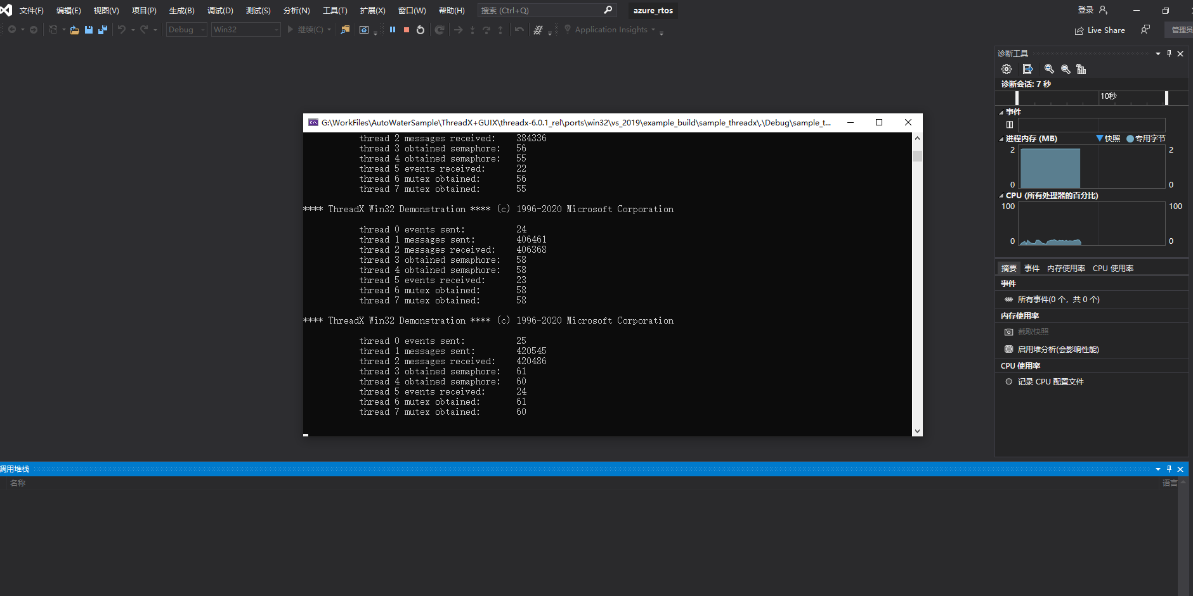The height and width of the screenshot is (596, 1193).
Task: Click the Step Over icon
Action: pyautogui.click(x=486, y=30)
